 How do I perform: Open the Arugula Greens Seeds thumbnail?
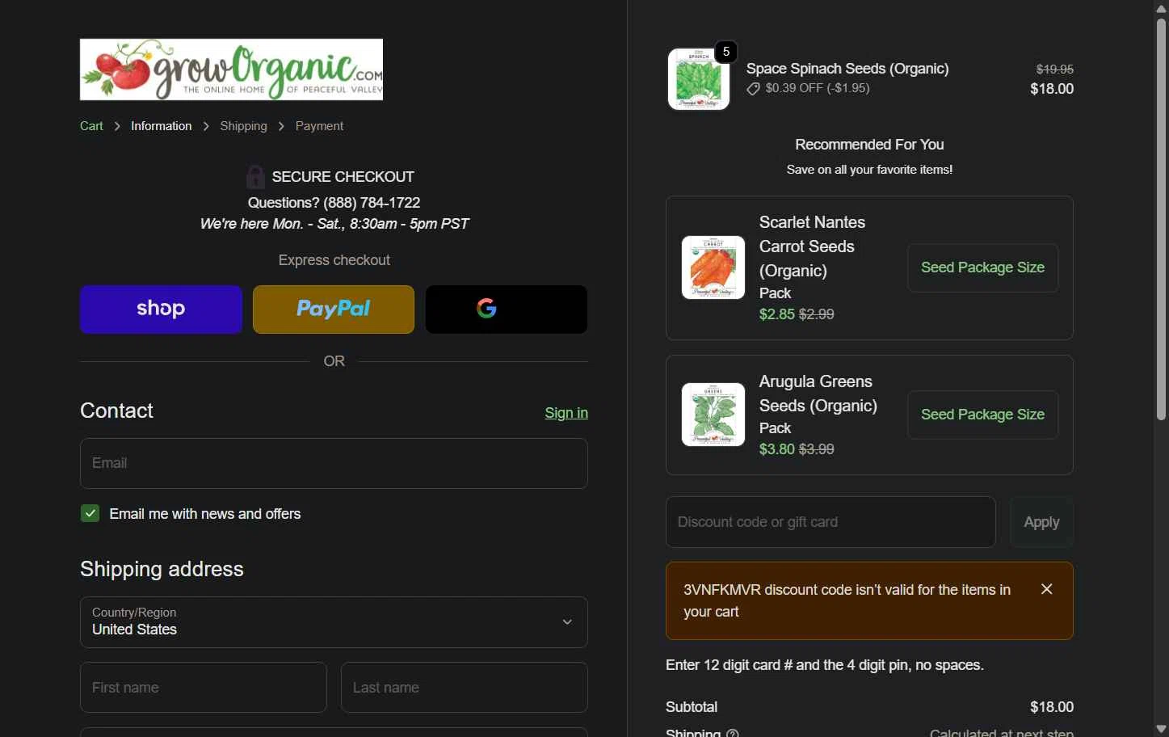[x=713, y=415]
